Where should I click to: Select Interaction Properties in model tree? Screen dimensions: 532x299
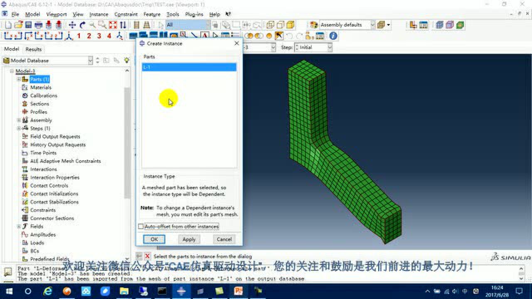click(55, 177)
